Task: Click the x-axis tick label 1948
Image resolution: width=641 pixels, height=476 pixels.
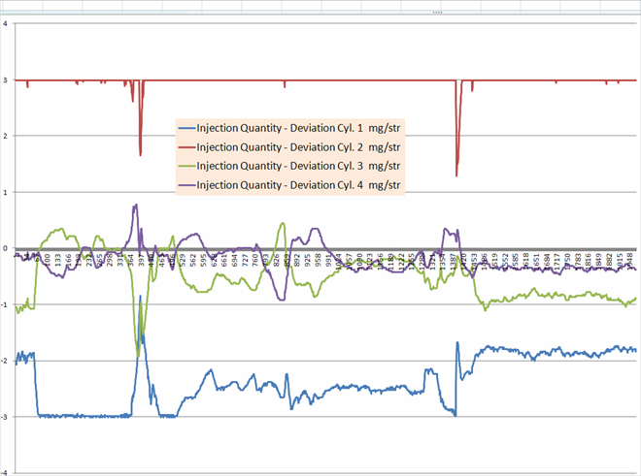Action: (630, 260)
